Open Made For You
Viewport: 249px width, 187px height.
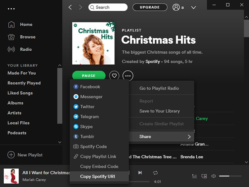[22, 73]
